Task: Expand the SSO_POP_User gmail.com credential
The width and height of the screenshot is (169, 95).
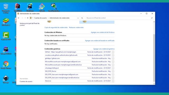Action: coord(113,74)
